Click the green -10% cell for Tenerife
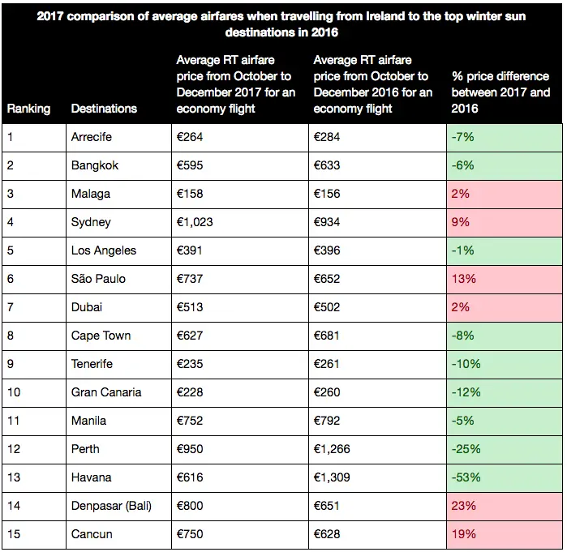Screen dimensions: 567x552 (504, 364)
